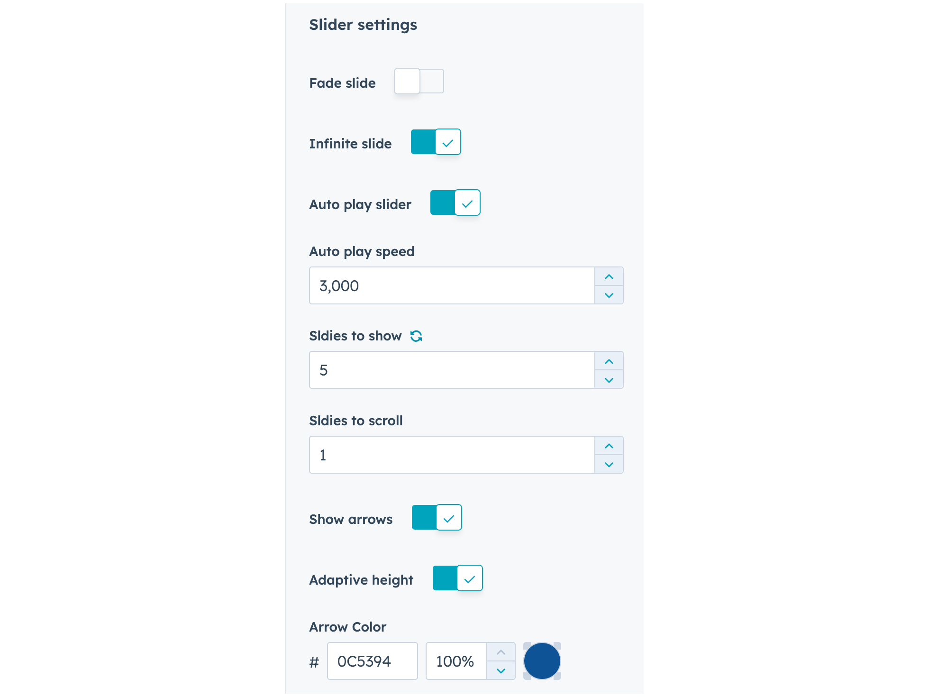
Task: Decrease the Auto play speed value
Action: [609, 295]
